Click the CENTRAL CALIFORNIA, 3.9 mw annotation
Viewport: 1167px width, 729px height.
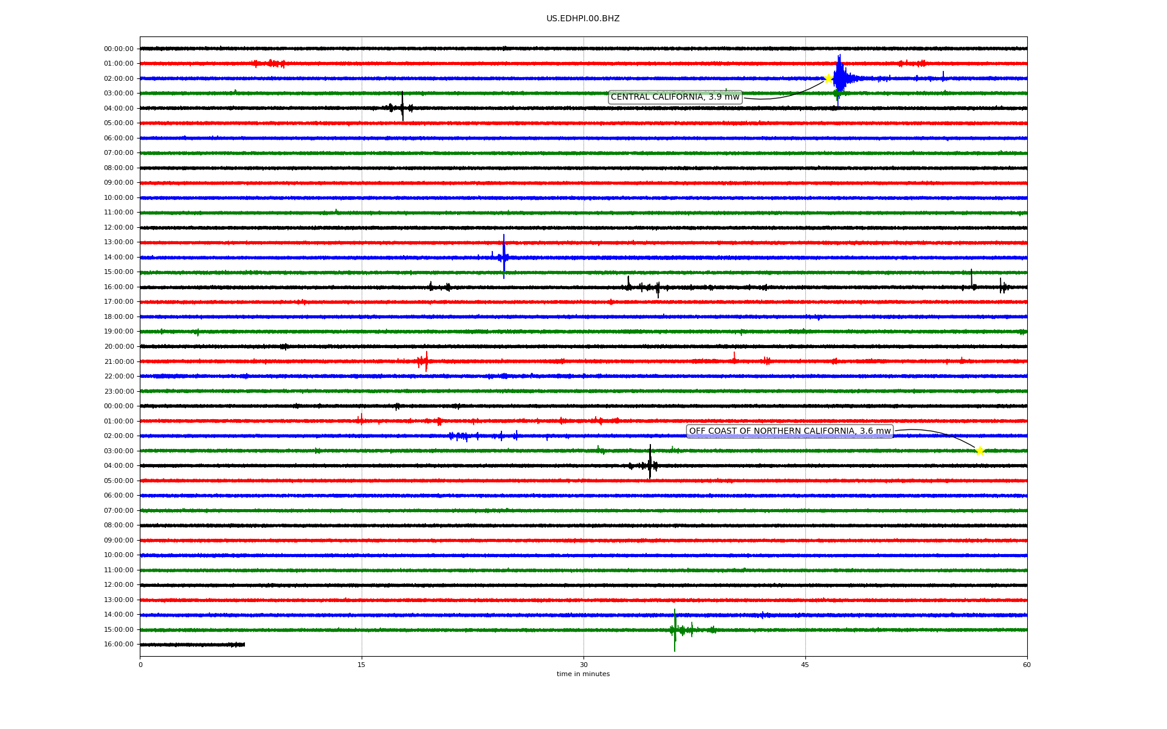[675, 97]
